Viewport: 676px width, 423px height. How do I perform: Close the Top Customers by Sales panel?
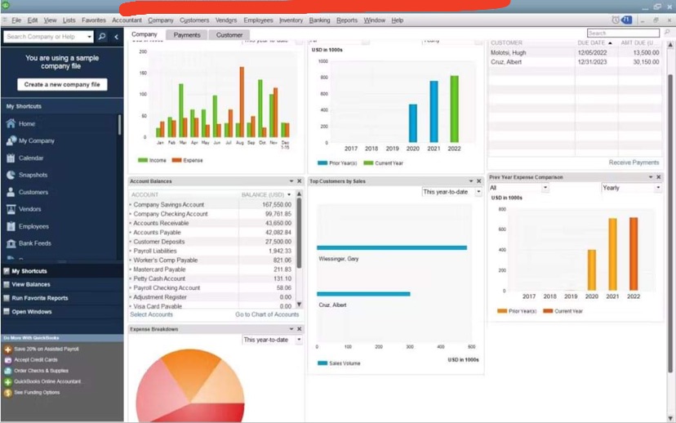pyautogui.click(x=478, y=181)
